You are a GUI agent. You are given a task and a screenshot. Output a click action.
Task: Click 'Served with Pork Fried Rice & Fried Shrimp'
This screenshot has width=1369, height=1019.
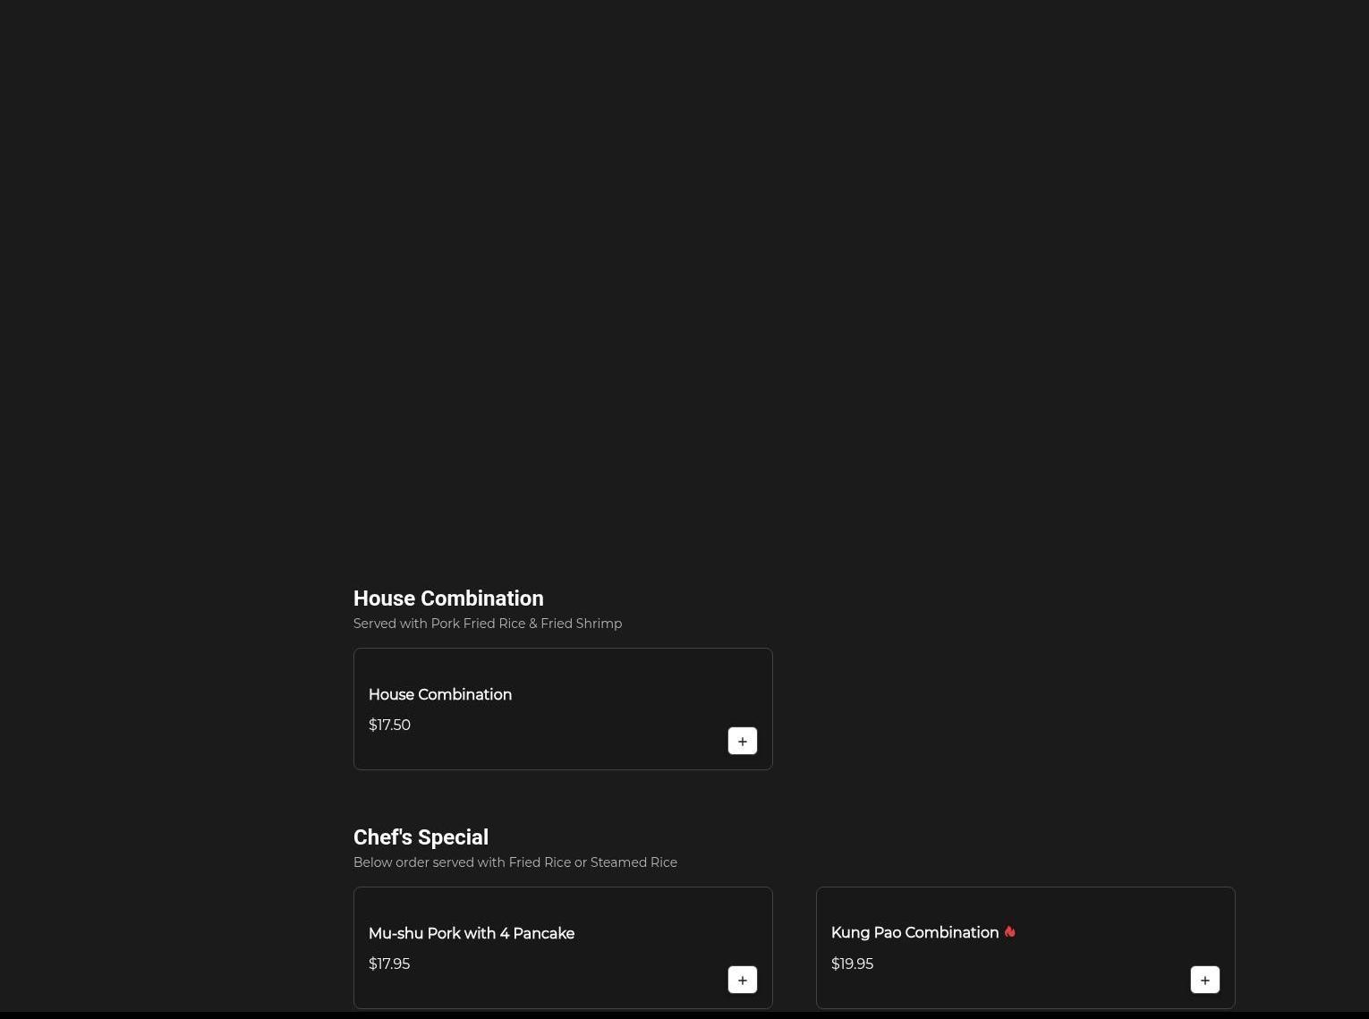pos(488,624)
